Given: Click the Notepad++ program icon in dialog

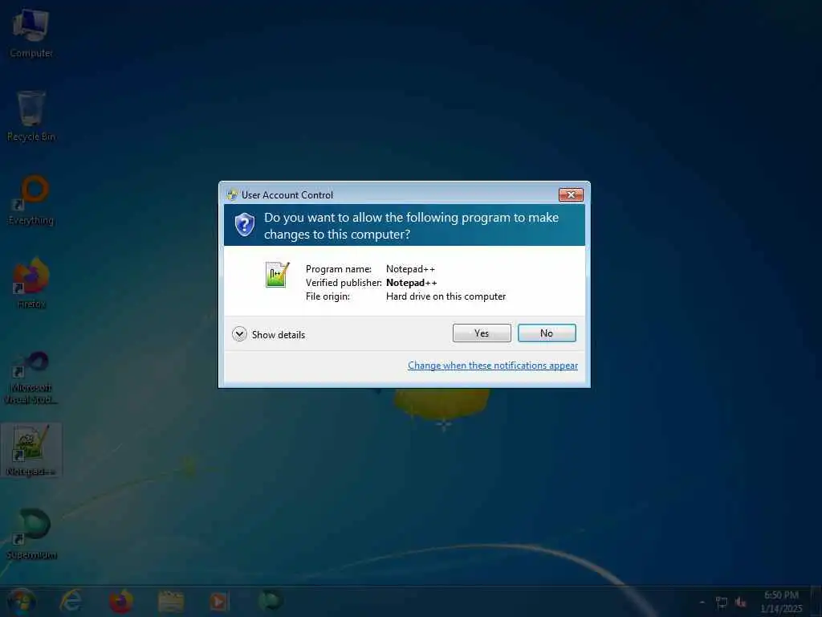Looking at the screenshot, I should [277, 275].
